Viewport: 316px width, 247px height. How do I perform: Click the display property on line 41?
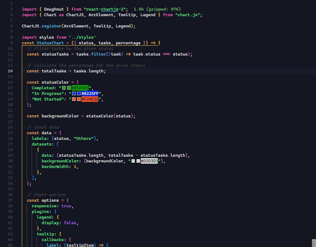coord(50,223)
